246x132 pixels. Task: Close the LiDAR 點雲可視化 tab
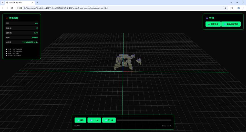coord(33,3)
